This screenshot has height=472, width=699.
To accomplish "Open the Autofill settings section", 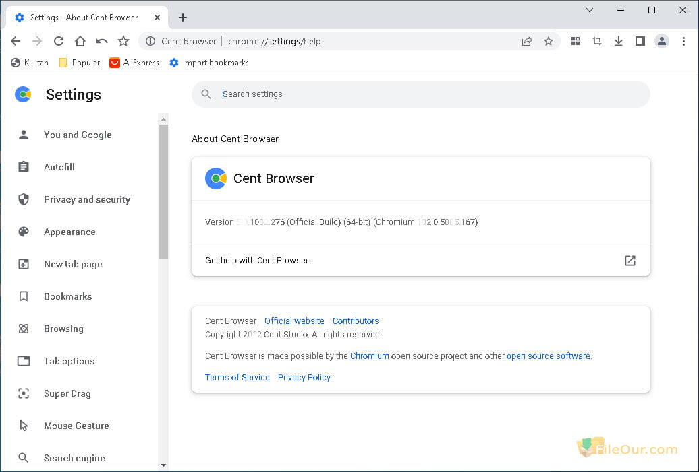I will 60,167.
